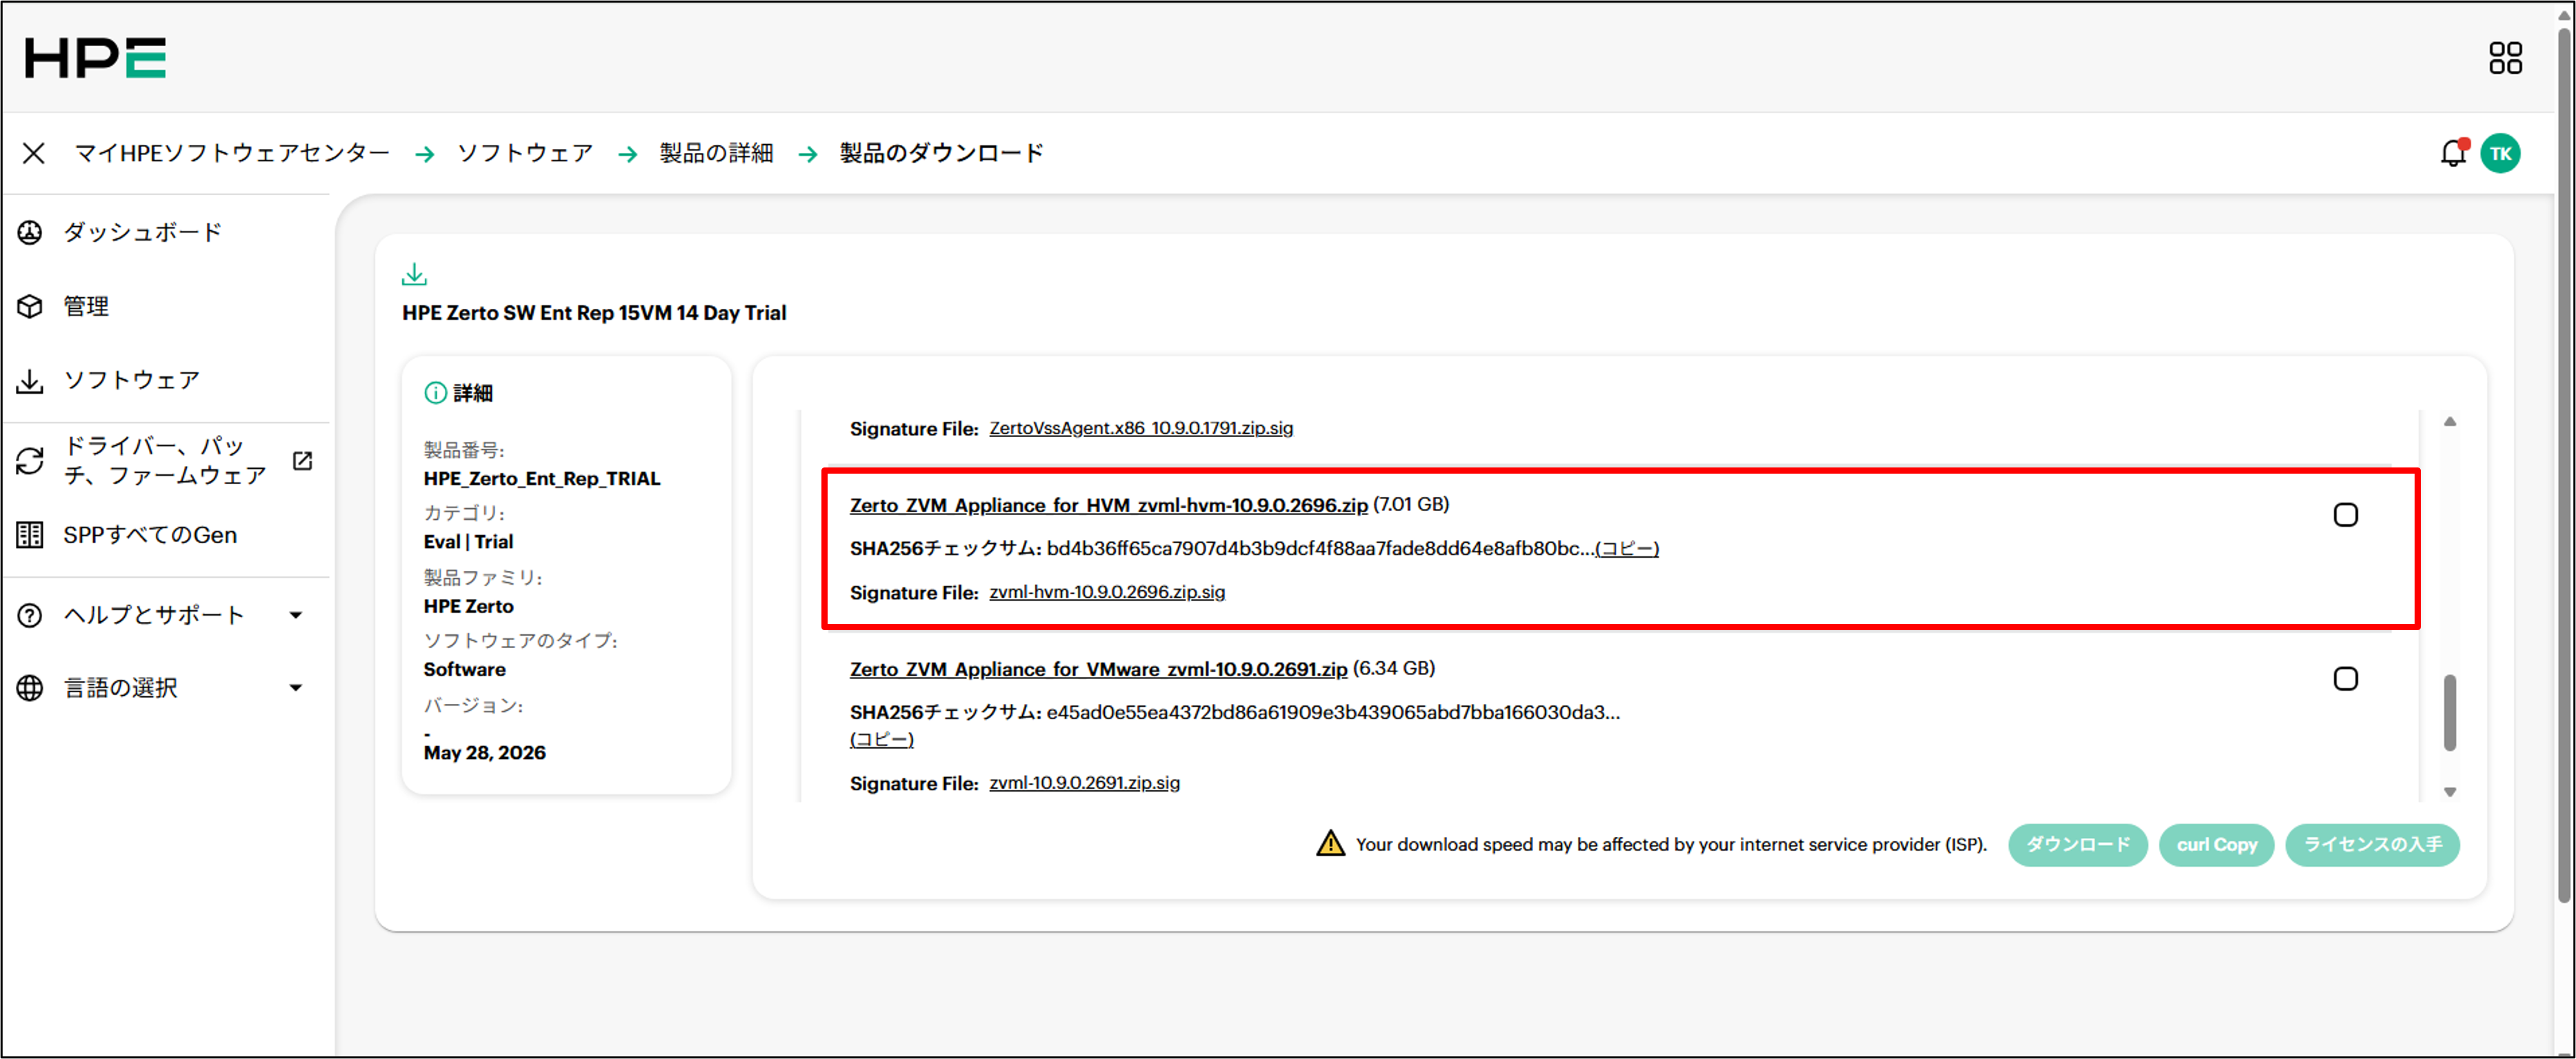Click the HPE_Zerto_Ent_Rep_TRIAL product number

point(541,479)
